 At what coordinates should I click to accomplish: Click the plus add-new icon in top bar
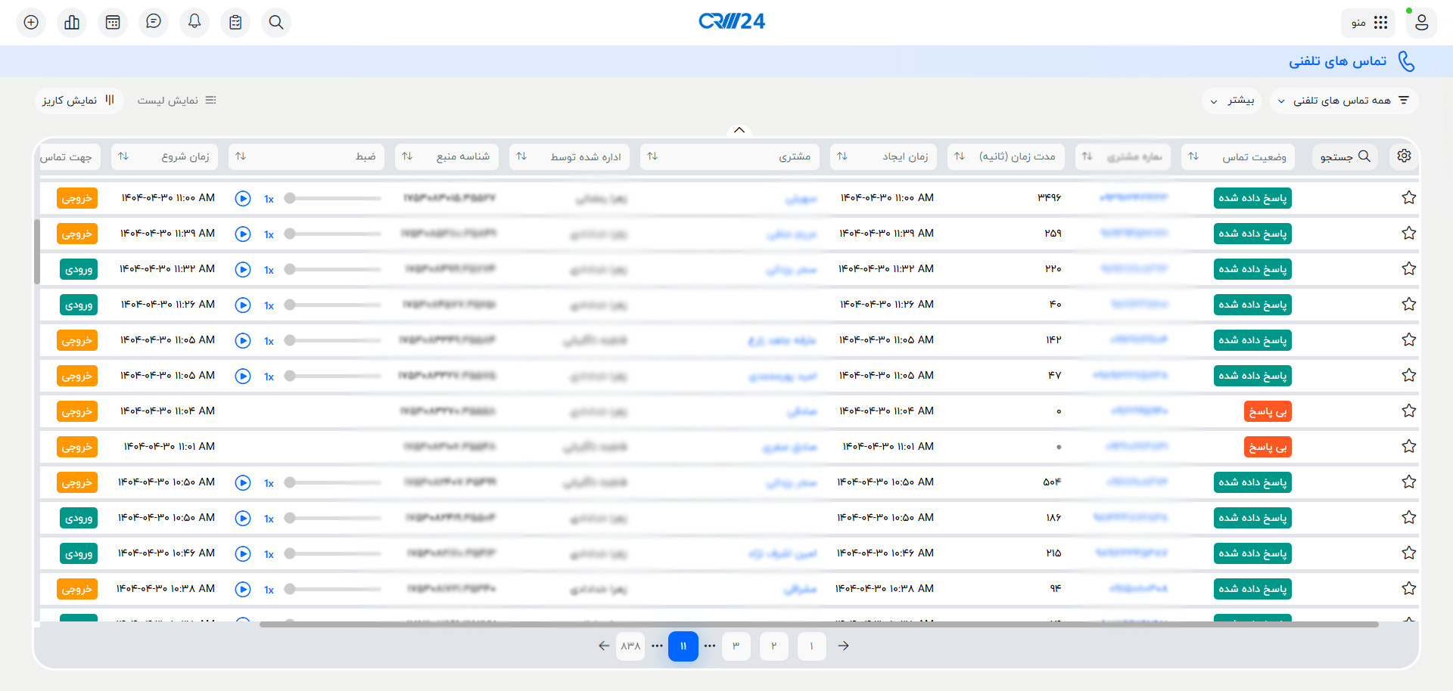pyautogui.click(x=31, y=22)
